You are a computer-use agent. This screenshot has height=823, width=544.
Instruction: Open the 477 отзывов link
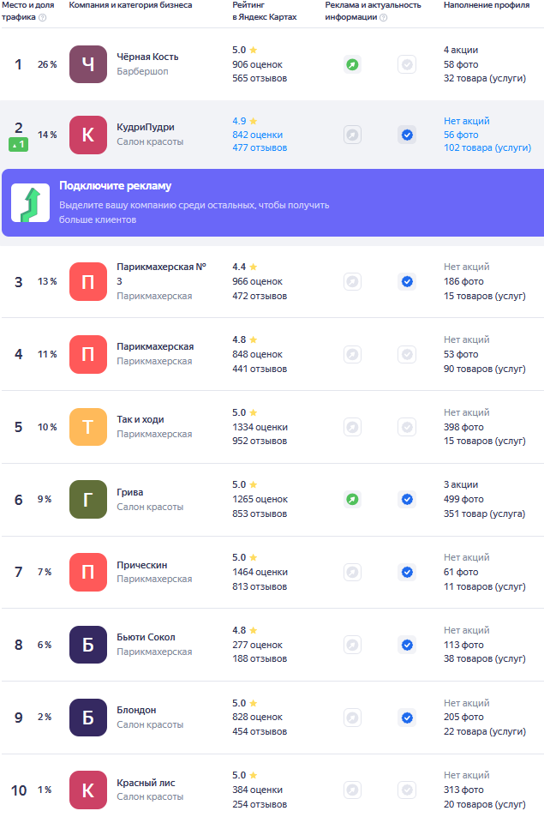[260, 148]
